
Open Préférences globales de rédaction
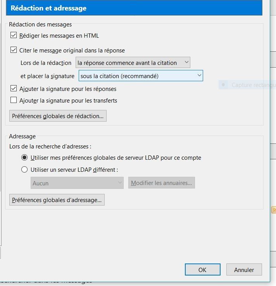(58, 116)
